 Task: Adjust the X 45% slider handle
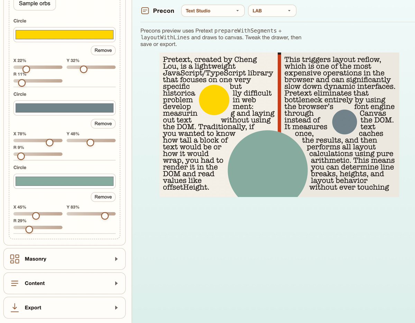pos(36,216)
